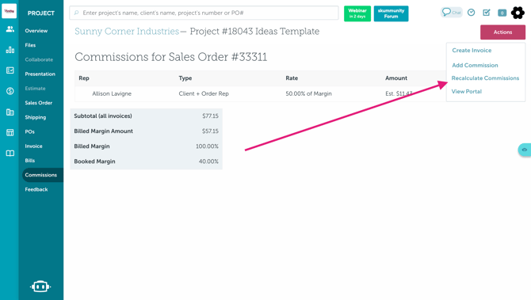Open the Bills section
531x300 pixels.
pos(30,161)
